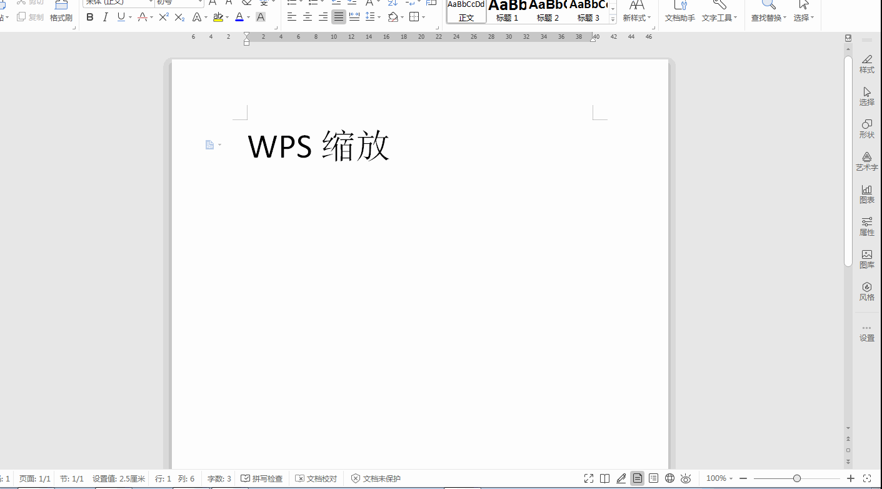This screenshot has width=882, height=489.
Task: Switch to outline view
Action: pyautogui.click(x=654, y=478)
